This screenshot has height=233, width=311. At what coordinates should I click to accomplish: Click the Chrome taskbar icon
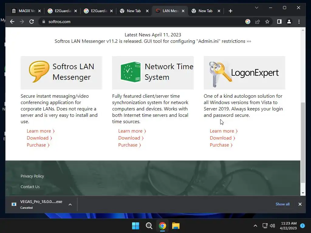(162, 226)
